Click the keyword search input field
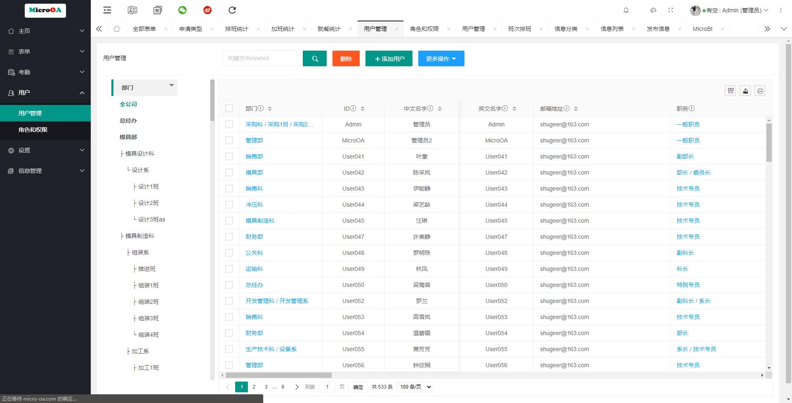Screen dimensions: 792x403 pyautogui.click(x=262, y=58)
